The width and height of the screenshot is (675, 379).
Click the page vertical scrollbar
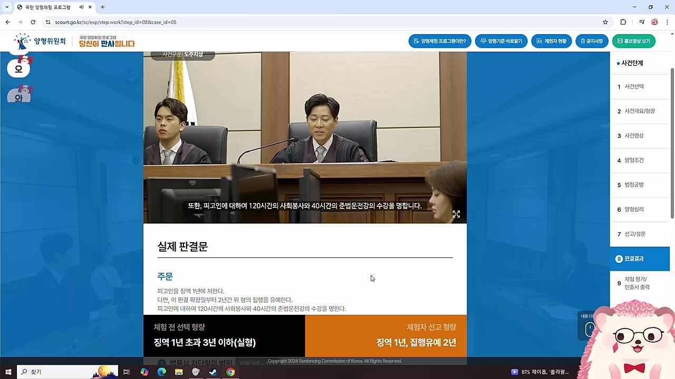tap(672, 142)
